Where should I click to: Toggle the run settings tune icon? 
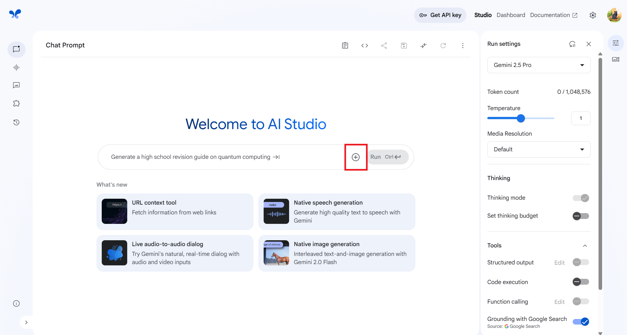(616, 43)
